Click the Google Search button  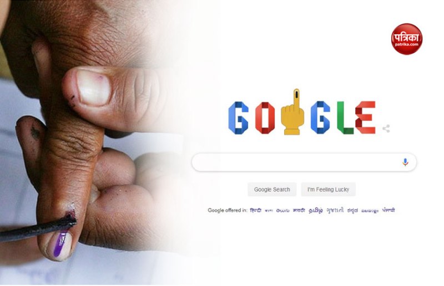[272, 189]
